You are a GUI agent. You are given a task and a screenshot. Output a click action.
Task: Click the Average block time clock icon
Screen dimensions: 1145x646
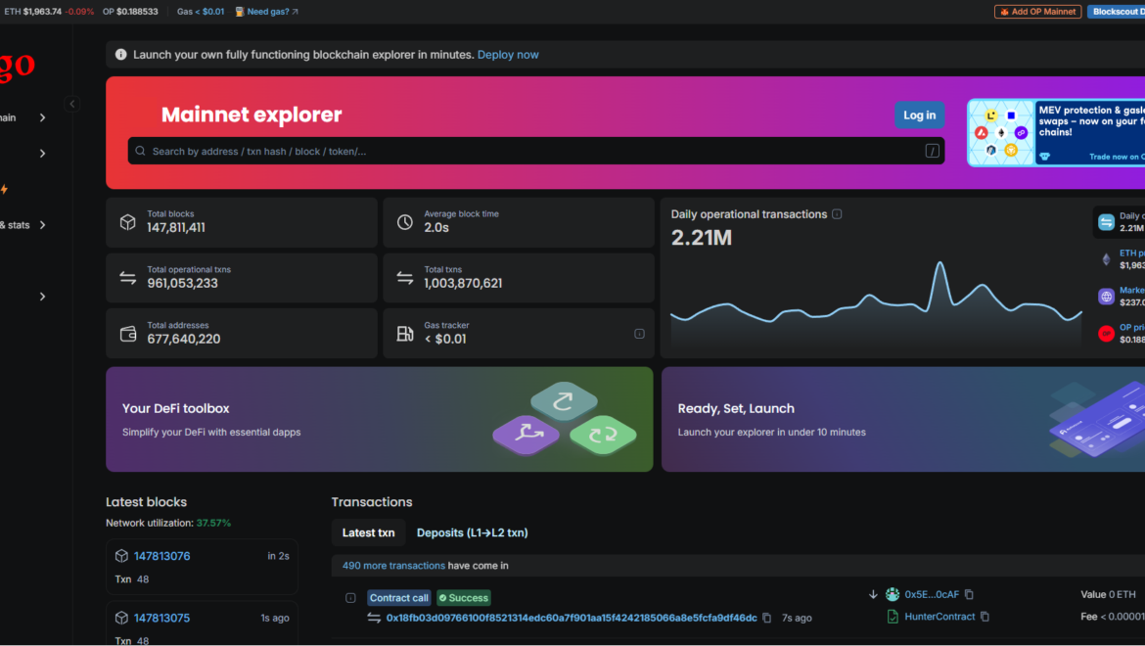(x=404, y=222)
